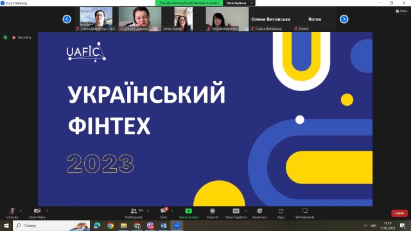
Task: Minimize the Zoom Meeting window
Action: point(379,3)
